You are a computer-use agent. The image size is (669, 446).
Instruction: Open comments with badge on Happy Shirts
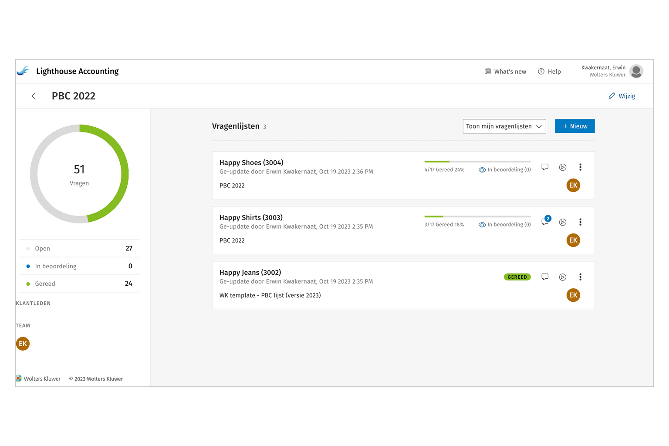(545, 222)
